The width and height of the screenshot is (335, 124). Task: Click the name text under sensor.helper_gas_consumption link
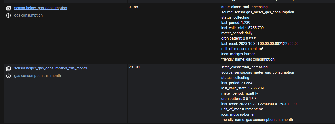click(x=28, y=15)
